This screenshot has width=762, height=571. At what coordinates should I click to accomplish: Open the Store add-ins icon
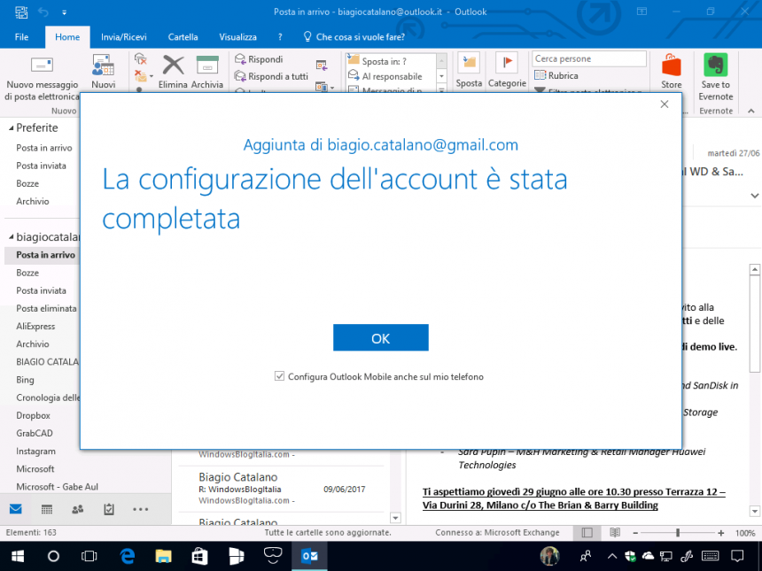point(671,72)
